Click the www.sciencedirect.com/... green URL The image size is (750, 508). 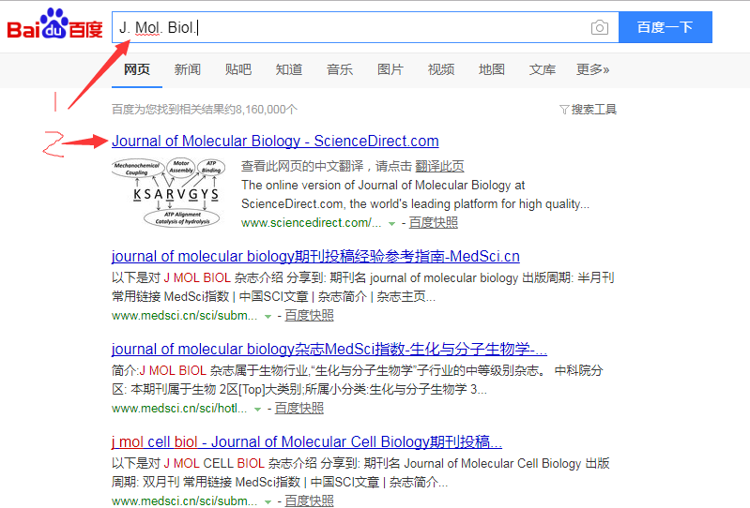[311, 223]
